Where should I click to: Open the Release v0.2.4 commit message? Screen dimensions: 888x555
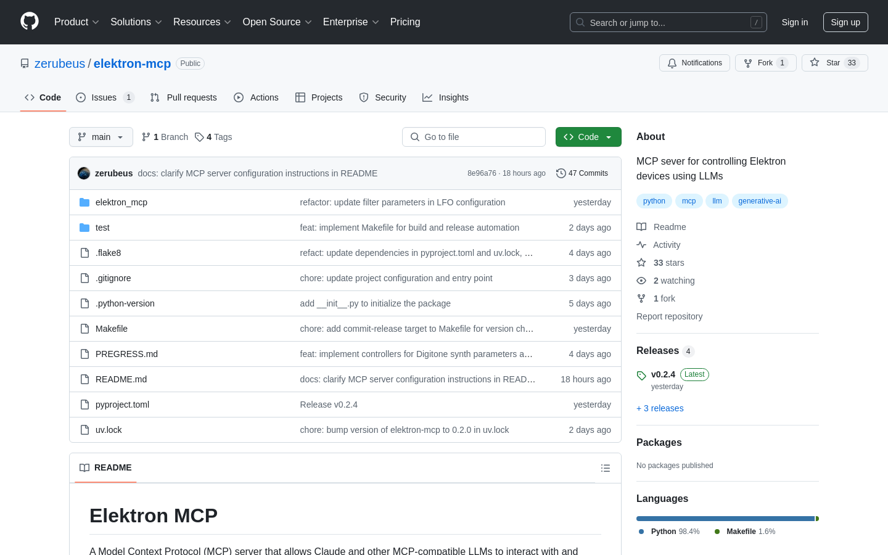[x=329, y=405]
